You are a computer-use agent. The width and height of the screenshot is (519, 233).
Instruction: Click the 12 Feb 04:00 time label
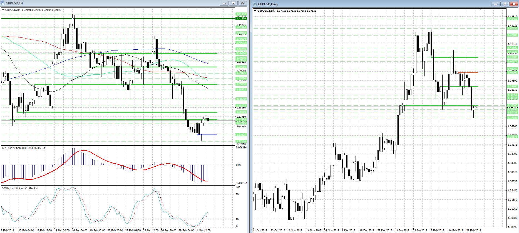(x=26, y=231)
